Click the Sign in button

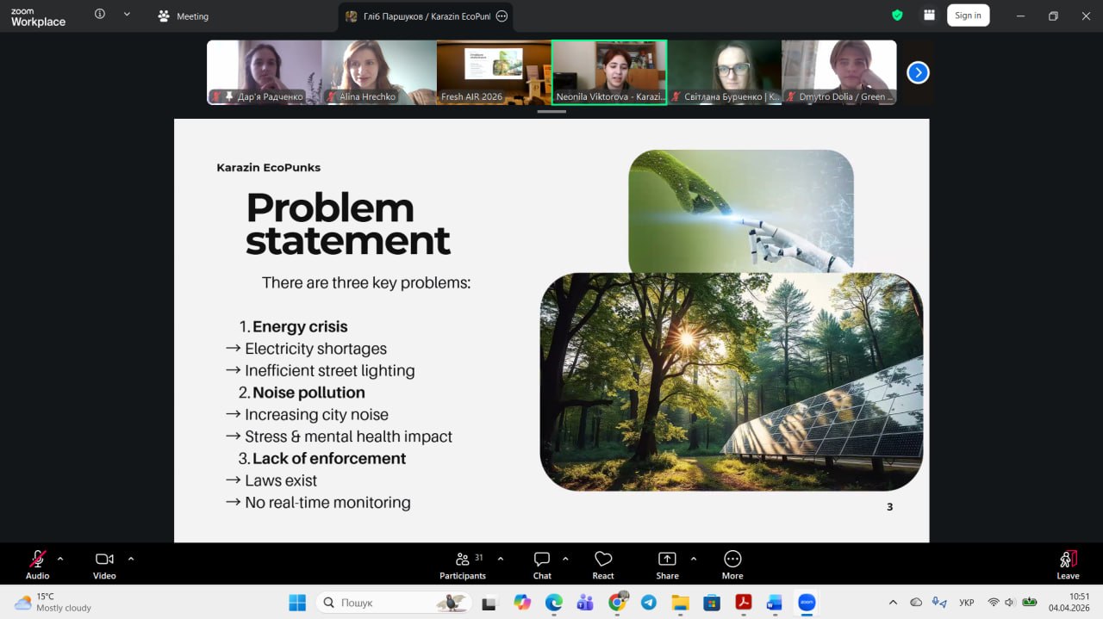(968, 15)
